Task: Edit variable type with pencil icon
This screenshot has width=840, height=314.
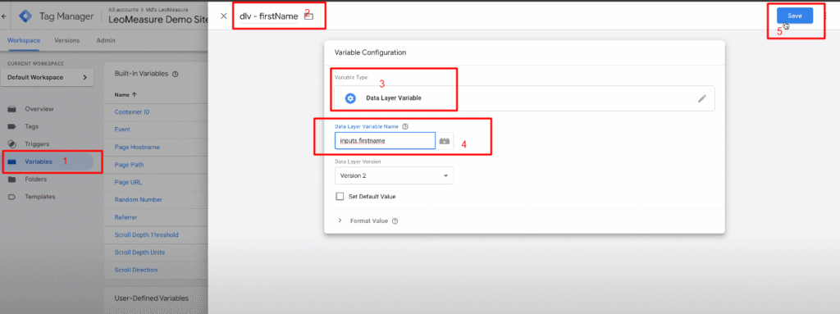Action: (702, 98)
